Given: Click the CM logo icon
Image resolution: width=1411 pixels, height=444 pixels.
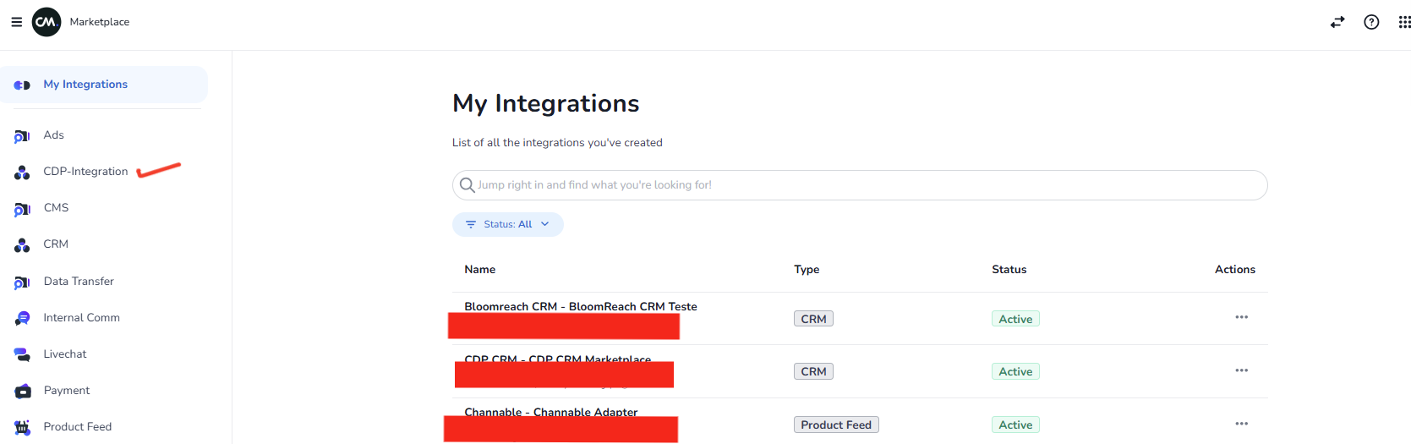Looking at the screenshot, I should (46, 22).
